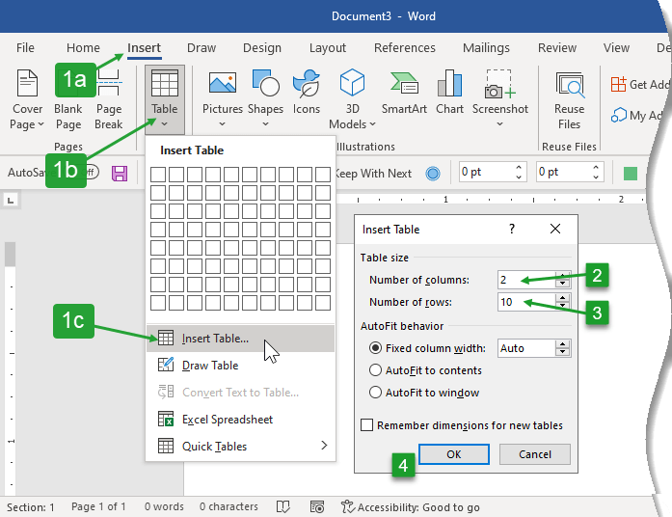Screen dimensions: 672x517
Task: Choose Excel Spreadsheet menu entry
Action: coord(240,420)
